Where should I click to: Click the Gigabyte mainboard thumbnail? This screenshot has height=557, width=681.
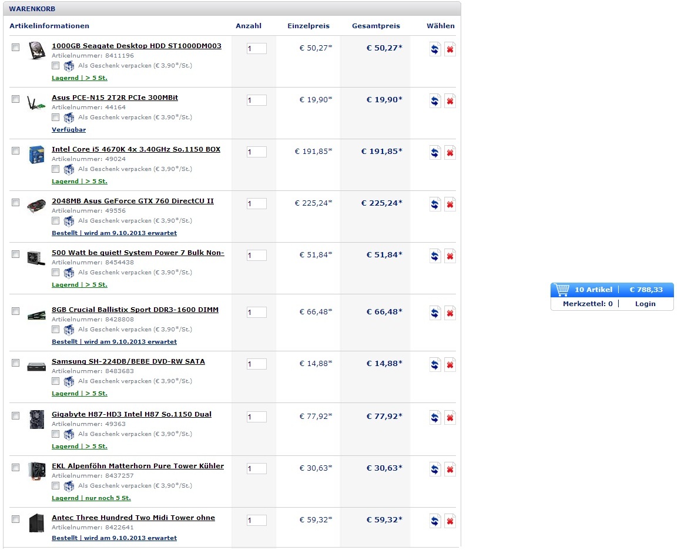pos(36,420)
